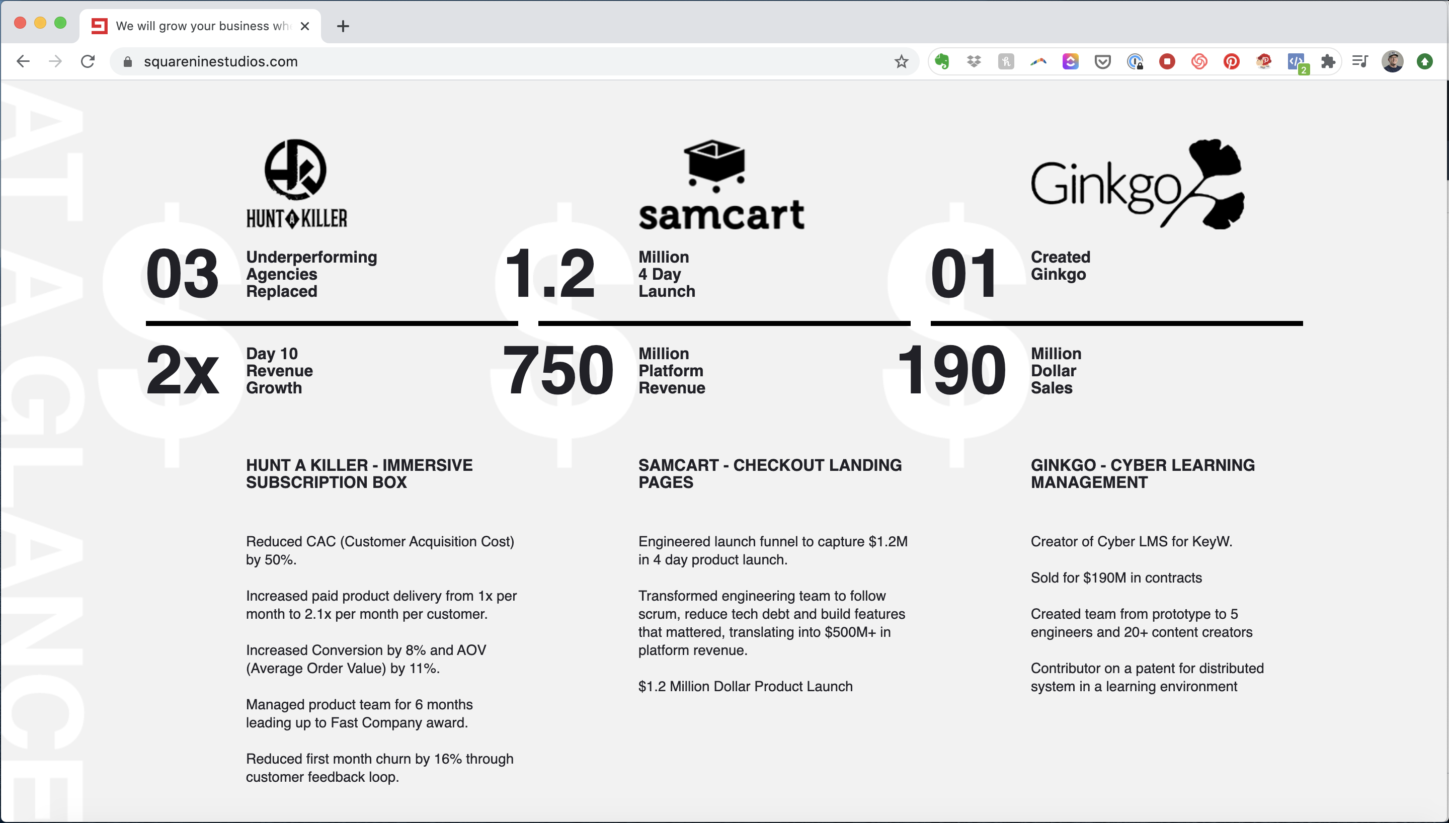Image resolution: width=1449 pixels, height=823 pixels.
Task: Click the green Chrome update arrow
Action: pyautogui.click(x=1425, y=61)
